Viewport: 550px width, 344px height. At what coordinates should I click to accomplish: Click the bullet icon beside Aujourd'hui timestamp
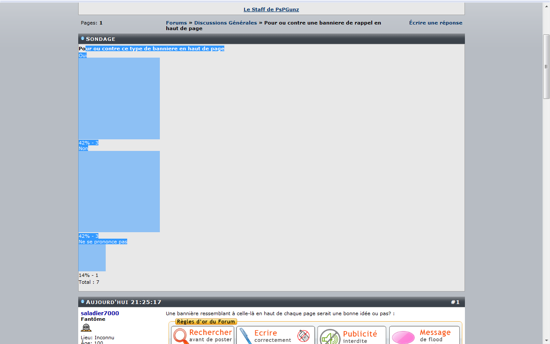point(82,302)
